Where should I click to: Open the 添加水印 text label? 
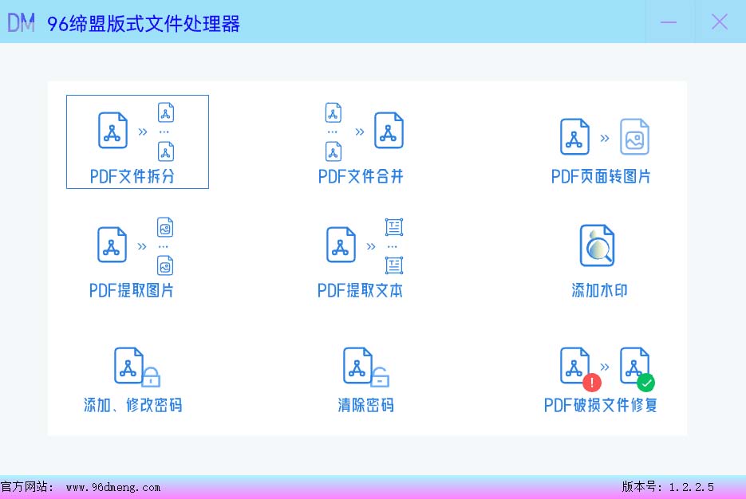(599, 291)
